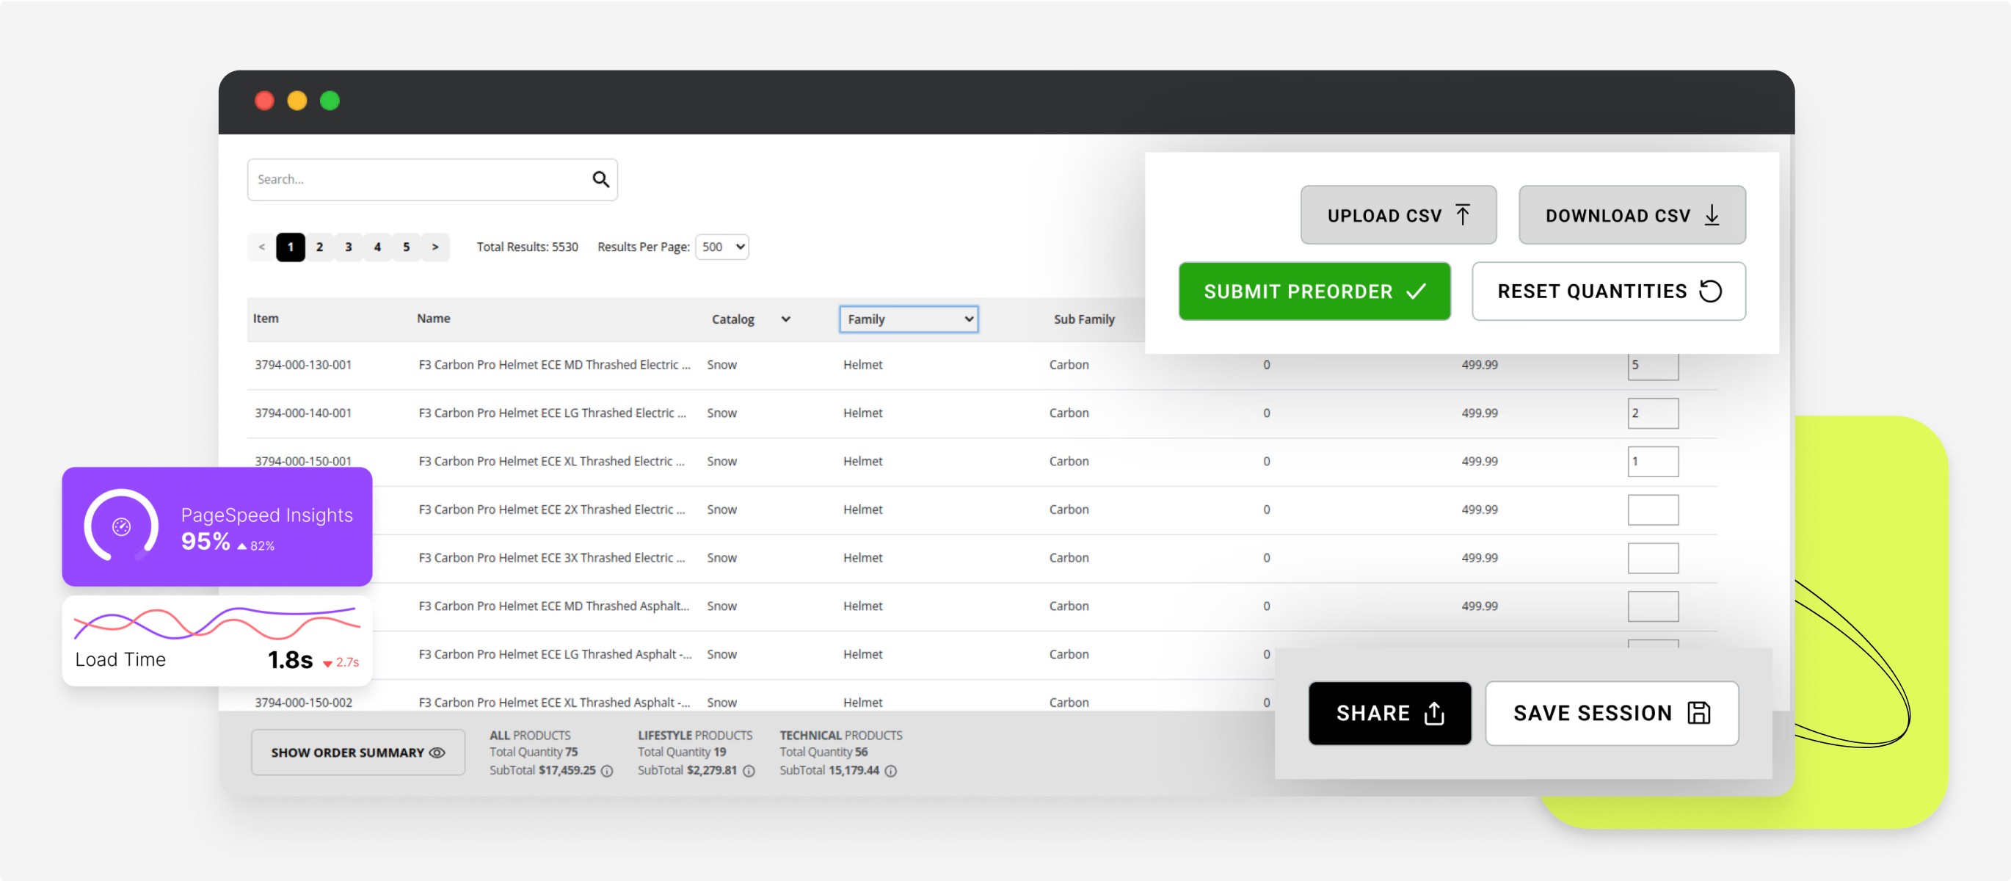2011x881 pixels.
Task: Click the Submit Preorder button
Action: click(x=1314, y=291)
